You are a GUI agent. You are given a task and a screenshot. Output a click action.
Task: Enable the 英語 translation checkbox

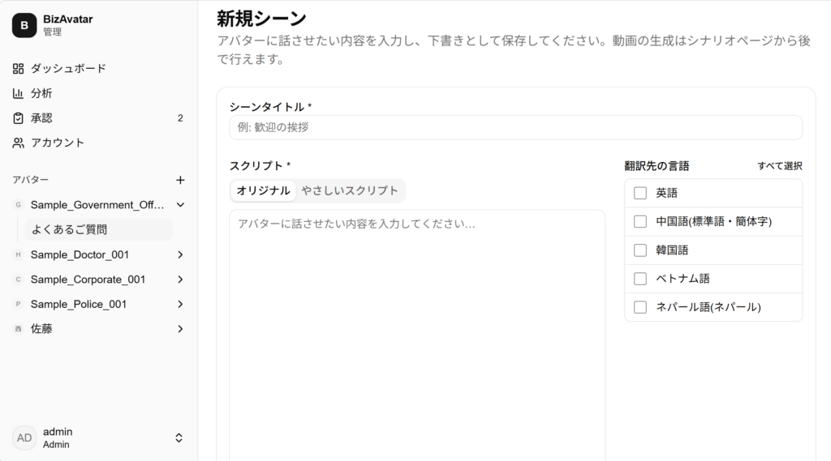640,193
